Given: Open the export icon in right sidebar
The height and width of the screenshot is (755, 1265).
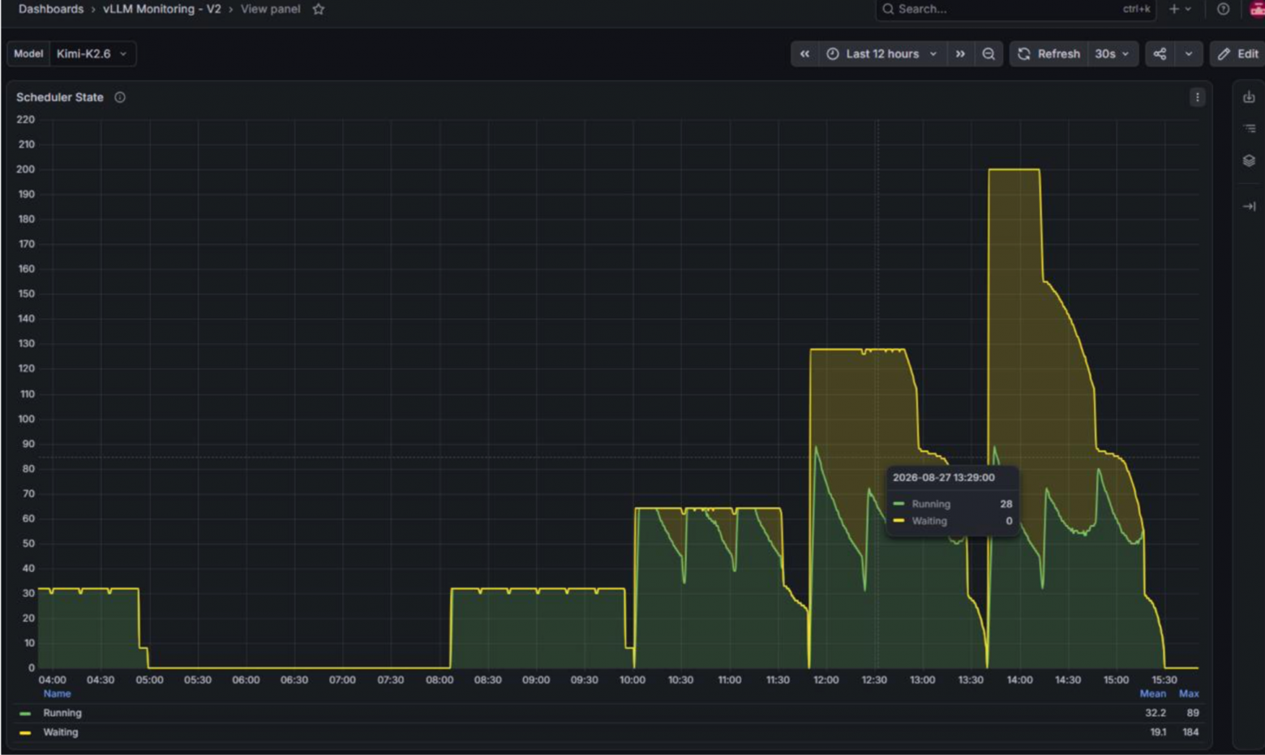Looking at the screenshot, I should (1249, 97).
